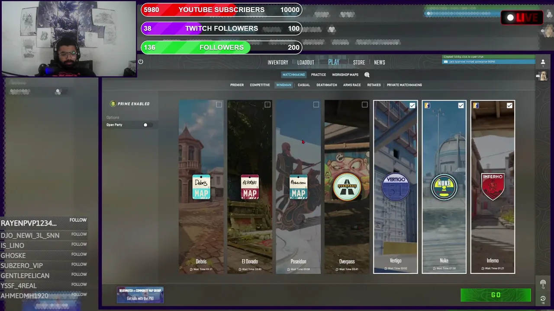Click the CS logo icon on Inferno card

click(476, 105)
